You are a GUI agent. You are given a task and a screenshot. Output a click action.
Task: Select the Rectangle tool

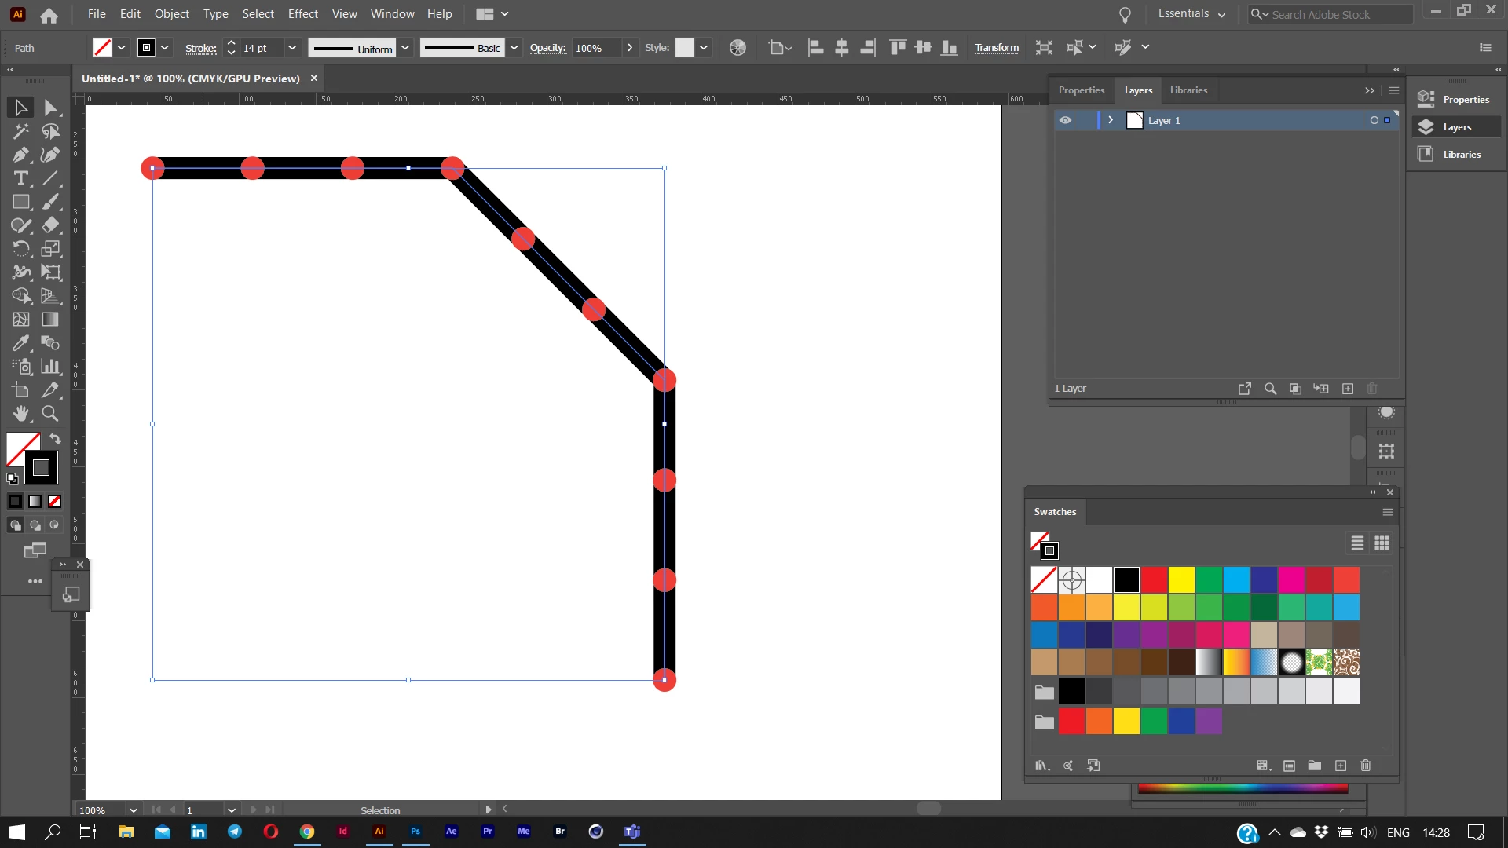[x=20, y=202]
